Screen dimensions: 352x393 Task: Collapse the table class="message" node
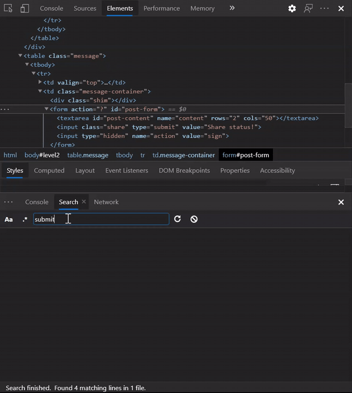pos(20,55)
